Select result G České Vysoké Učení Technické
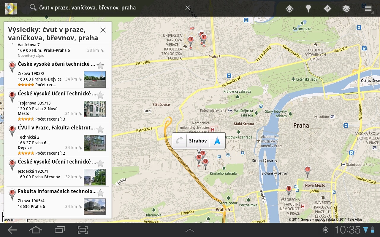 click(58, 172)
